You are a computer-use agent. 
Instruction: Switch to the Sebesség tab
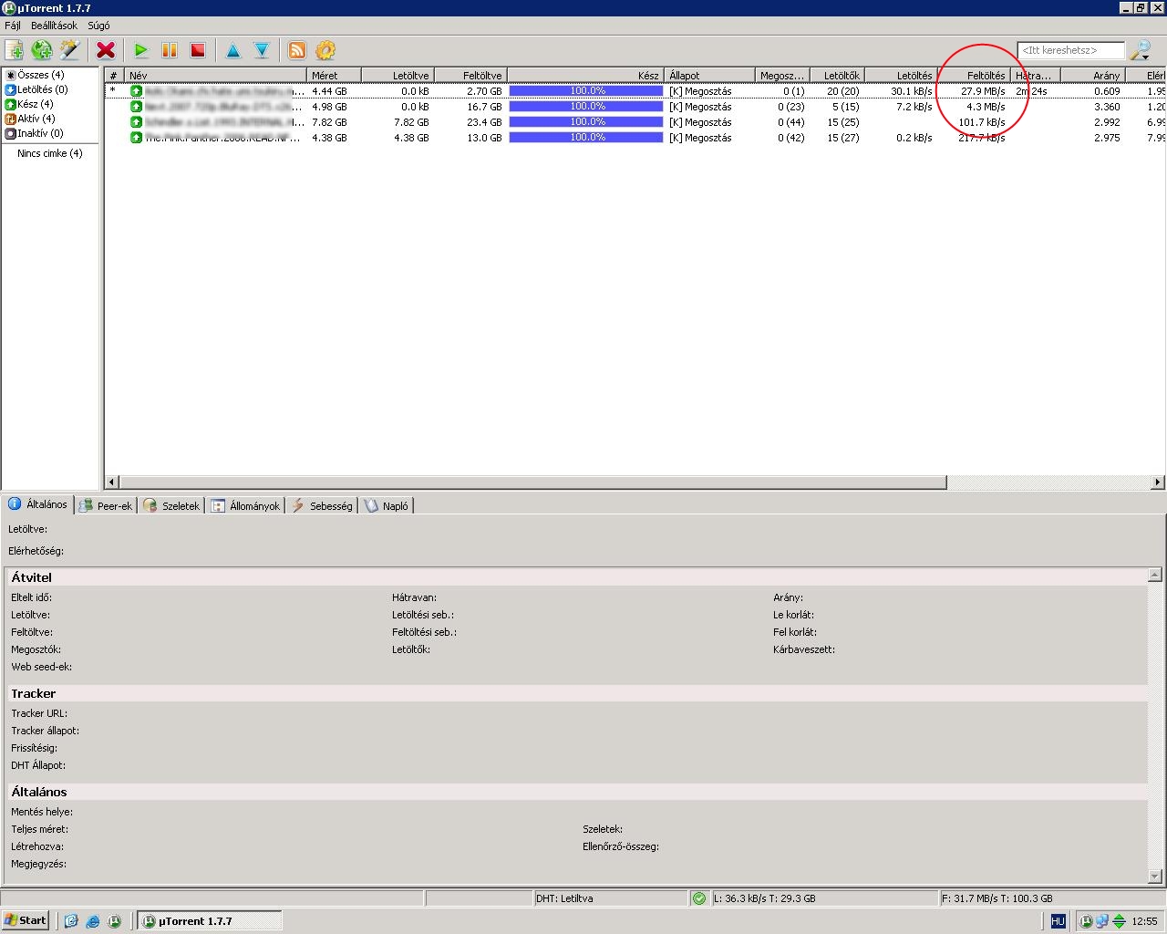pyautogui.click(x=324, y=505)
